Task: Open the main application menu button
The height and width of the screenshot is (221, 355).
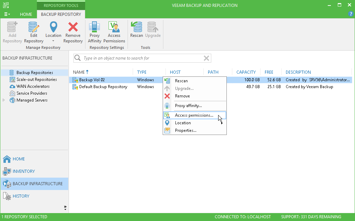Action: click(x=7, y=14)
